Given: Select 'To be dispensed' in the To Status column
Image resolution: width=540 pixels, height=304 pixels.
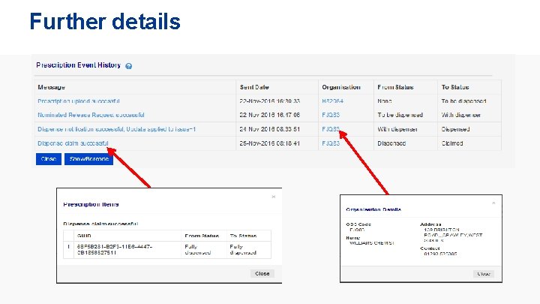Looking at the screenshot, I should coord(463,101).
